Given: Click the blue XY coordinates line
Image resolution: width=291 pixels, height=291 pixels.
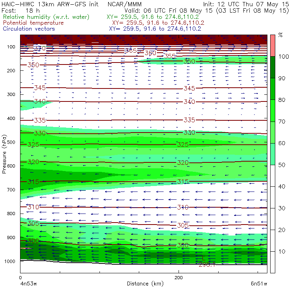Looking at the screenshot, I should 155,29.
